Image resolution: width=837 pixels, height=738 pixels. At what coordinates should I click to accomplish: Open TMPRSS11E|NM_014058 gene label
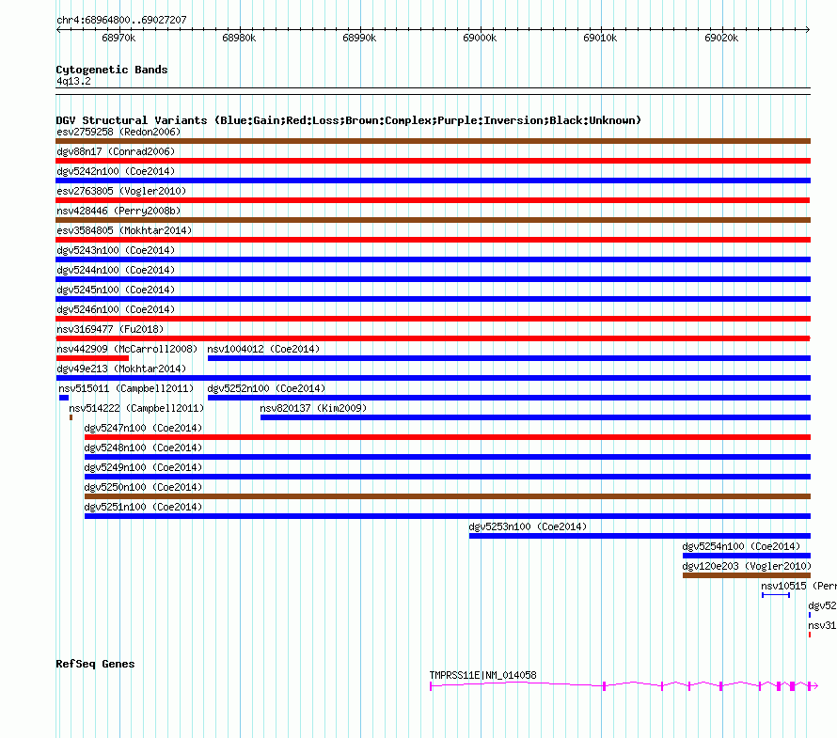(x=483, y=675)
